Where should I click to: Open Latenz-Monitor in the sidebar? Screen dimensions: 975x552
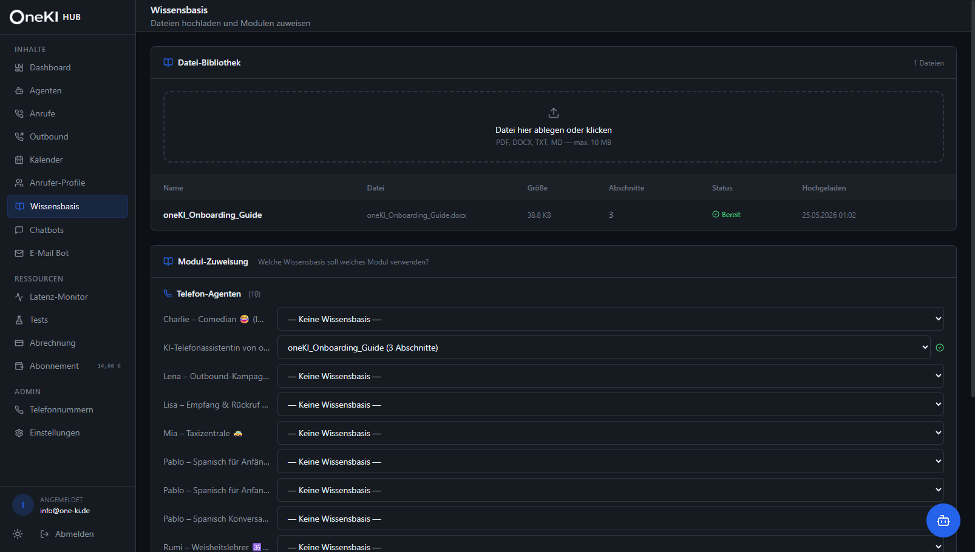click(67, 297)
